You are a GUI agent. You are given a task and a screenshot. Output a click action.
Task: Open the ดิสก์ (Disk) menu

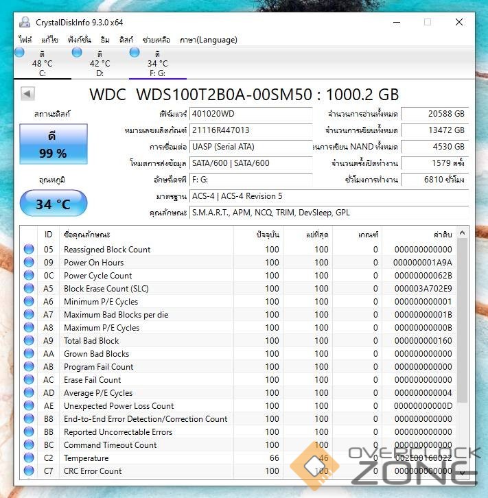click(126, 40)
